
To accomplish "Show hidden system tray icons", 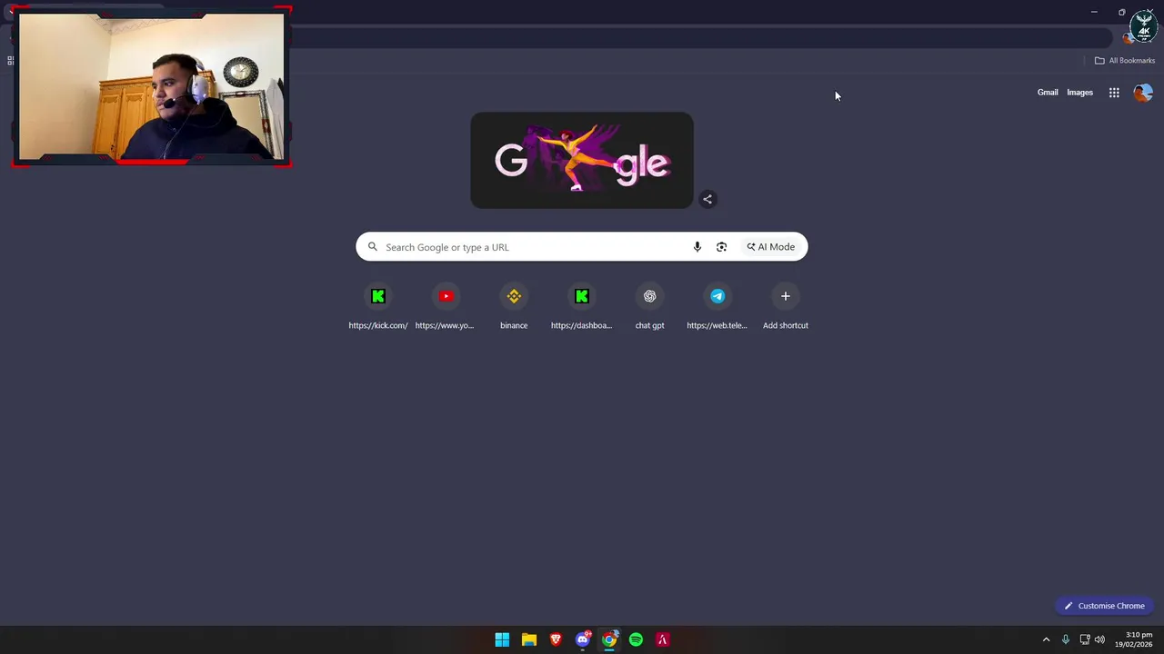I will pos(1046,639).
